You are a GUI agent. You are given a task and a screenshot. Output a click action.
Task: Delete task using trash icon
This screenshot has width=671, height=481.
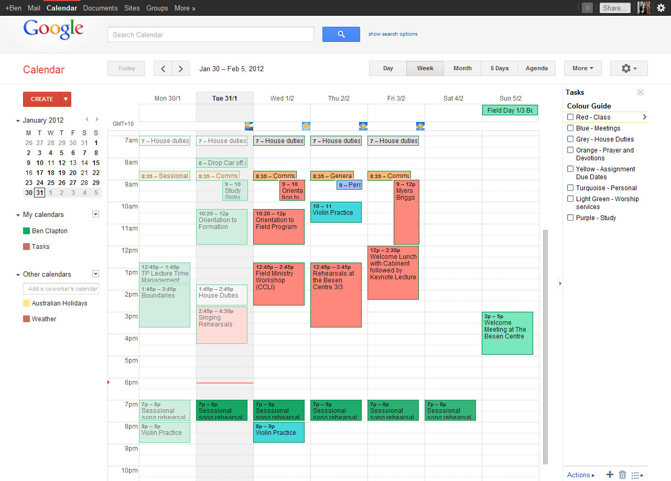[622, 475]
